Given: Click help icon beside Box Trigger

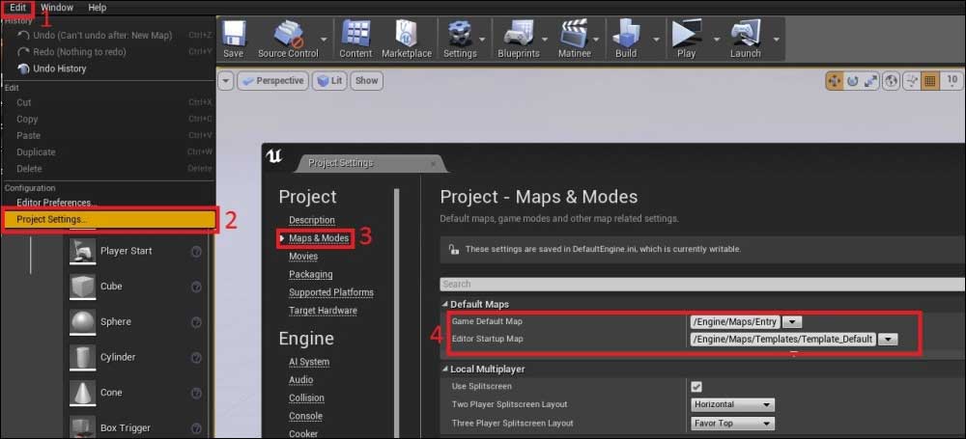Looking at the screenshot, I should point(196,428).
